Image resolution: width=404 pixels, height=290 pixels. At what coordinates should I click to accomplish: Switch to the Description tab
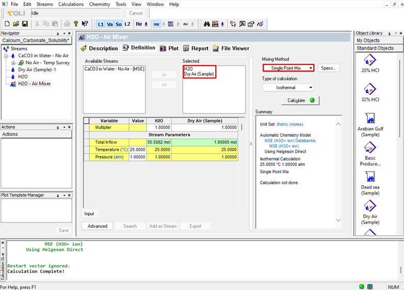(99, 48)
